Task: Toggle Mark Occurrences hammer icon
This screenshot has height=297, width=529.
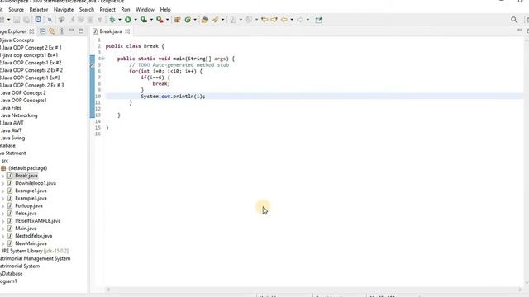Action: (x=61, y=20)
